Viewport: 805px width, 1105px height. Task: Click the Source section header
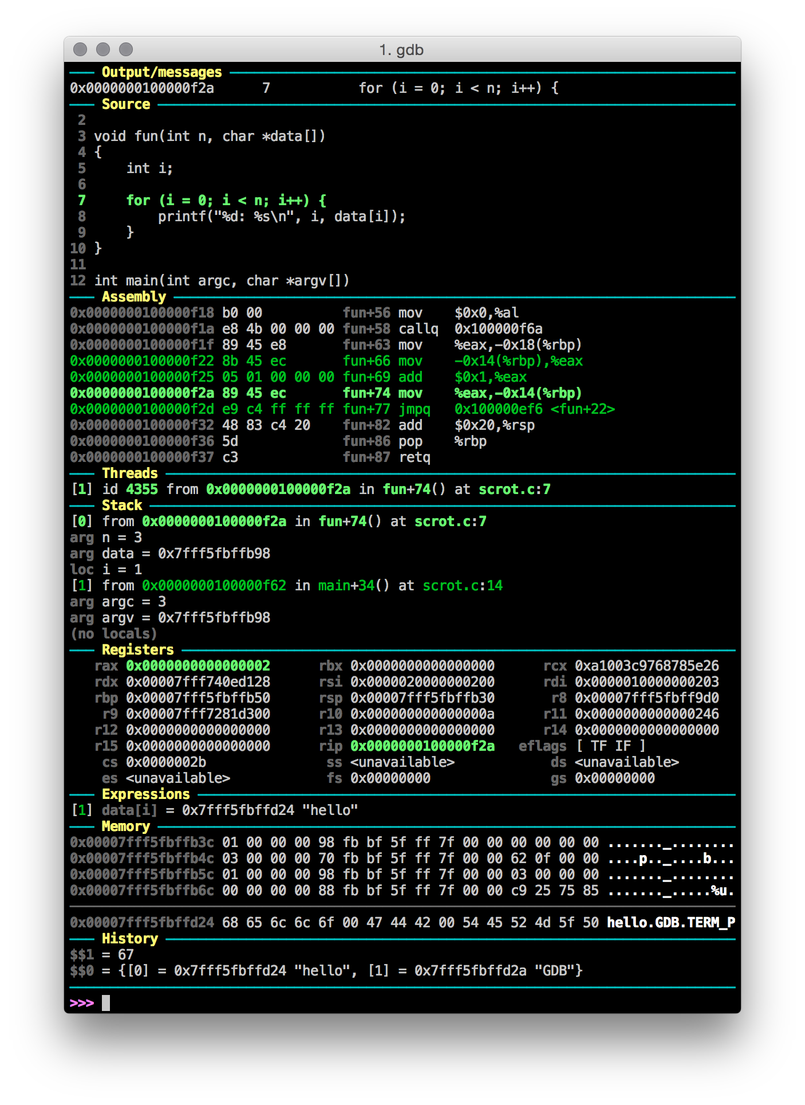click(126, 104)
